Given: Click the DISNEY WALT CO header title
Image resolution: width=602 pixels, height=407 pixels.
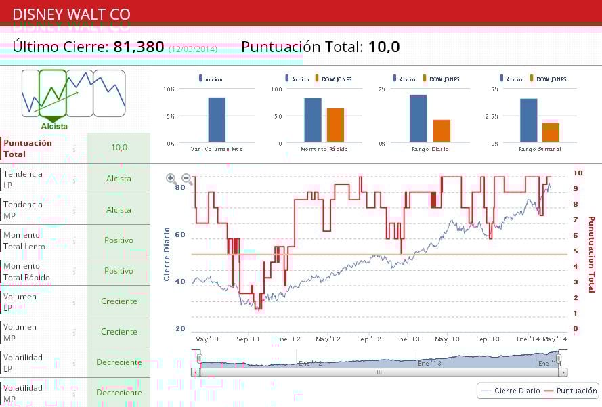Looking at the screenshot, I should pyautogui.click(x=71, y=15).
